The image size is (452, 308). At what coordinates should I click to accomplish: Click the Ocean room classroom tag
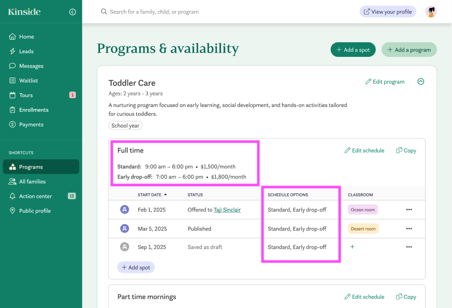pyautogui.click(x=363, y=210)
